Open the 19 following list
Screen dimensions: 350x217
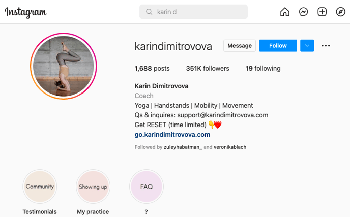263,68
